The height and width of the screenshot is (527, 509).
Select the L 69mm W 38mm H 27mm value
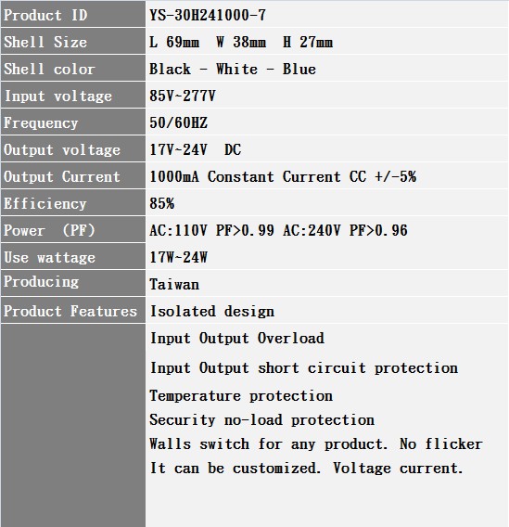tap(241, 42)
